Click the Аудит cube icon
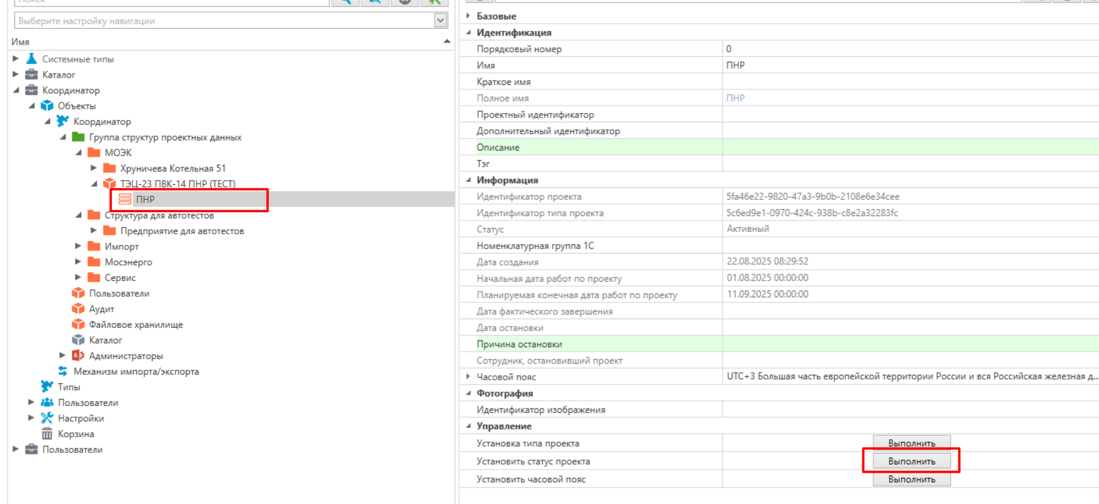This screenshot has height=504, width=1099. [78, 309]
